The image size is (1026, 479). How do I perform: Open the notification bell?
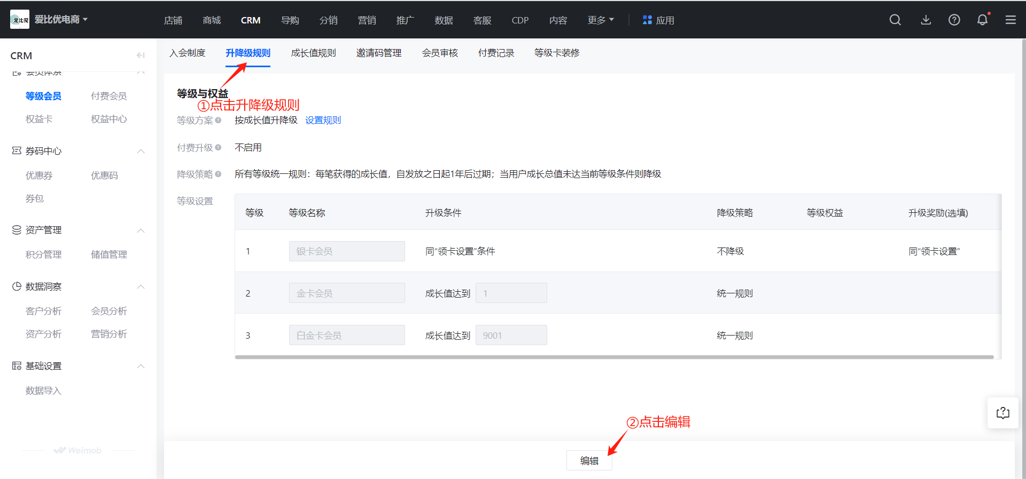pyautogui.click(x=983, y=20)
